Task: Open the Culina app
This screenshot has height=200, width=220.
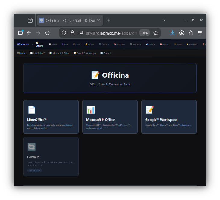Action: pos(77,44)
